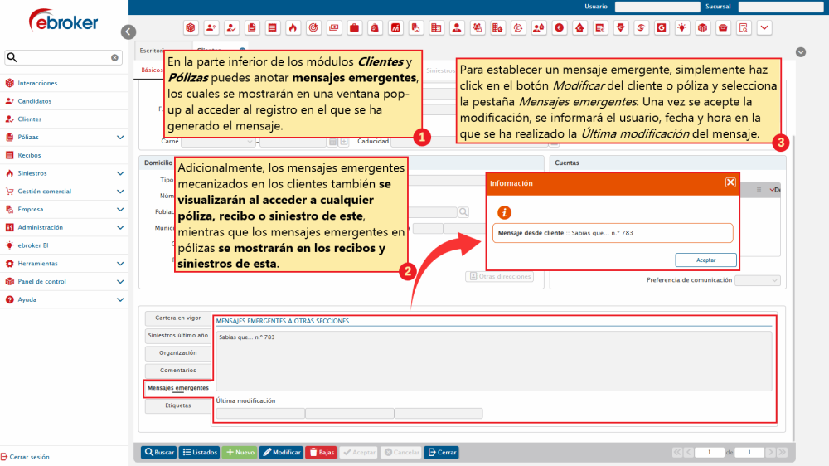The width and height of the screenshot is (829, 466).
Task: Collapse the left sidebar with arrow button
Action: (128, 32)
